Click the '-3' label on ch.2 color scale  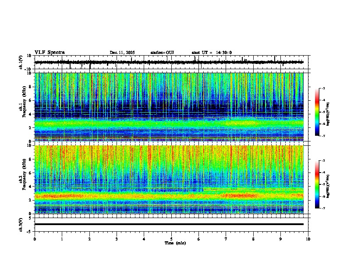click(323, 161)
